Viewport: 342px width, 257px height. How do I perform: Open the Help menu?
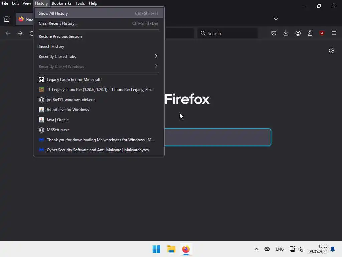[93, 3]
